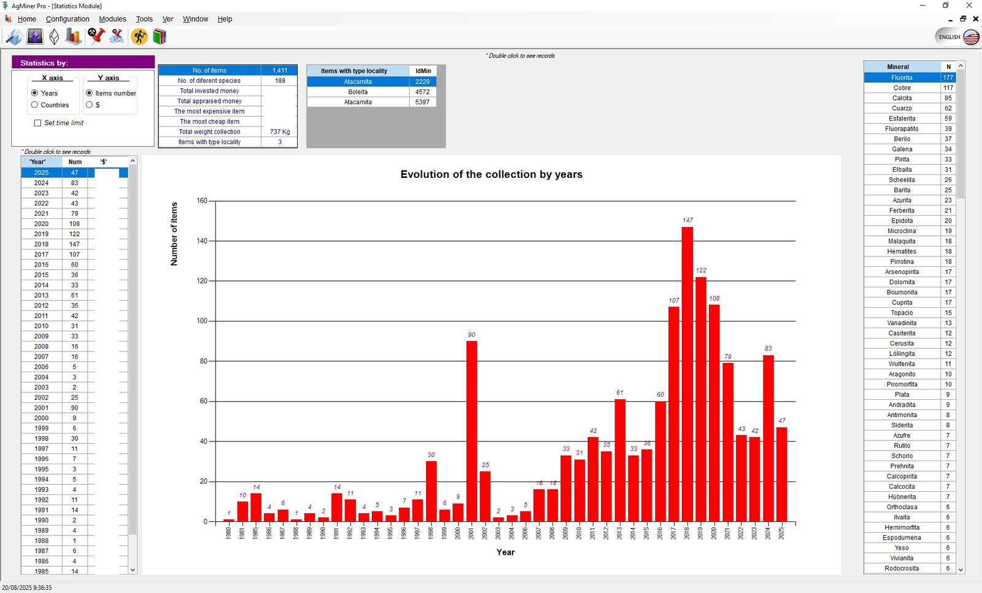This screenshot has height=593, width=982.
Task: Select the crystal outline drawing icon
Action: (x=54, y=37)
